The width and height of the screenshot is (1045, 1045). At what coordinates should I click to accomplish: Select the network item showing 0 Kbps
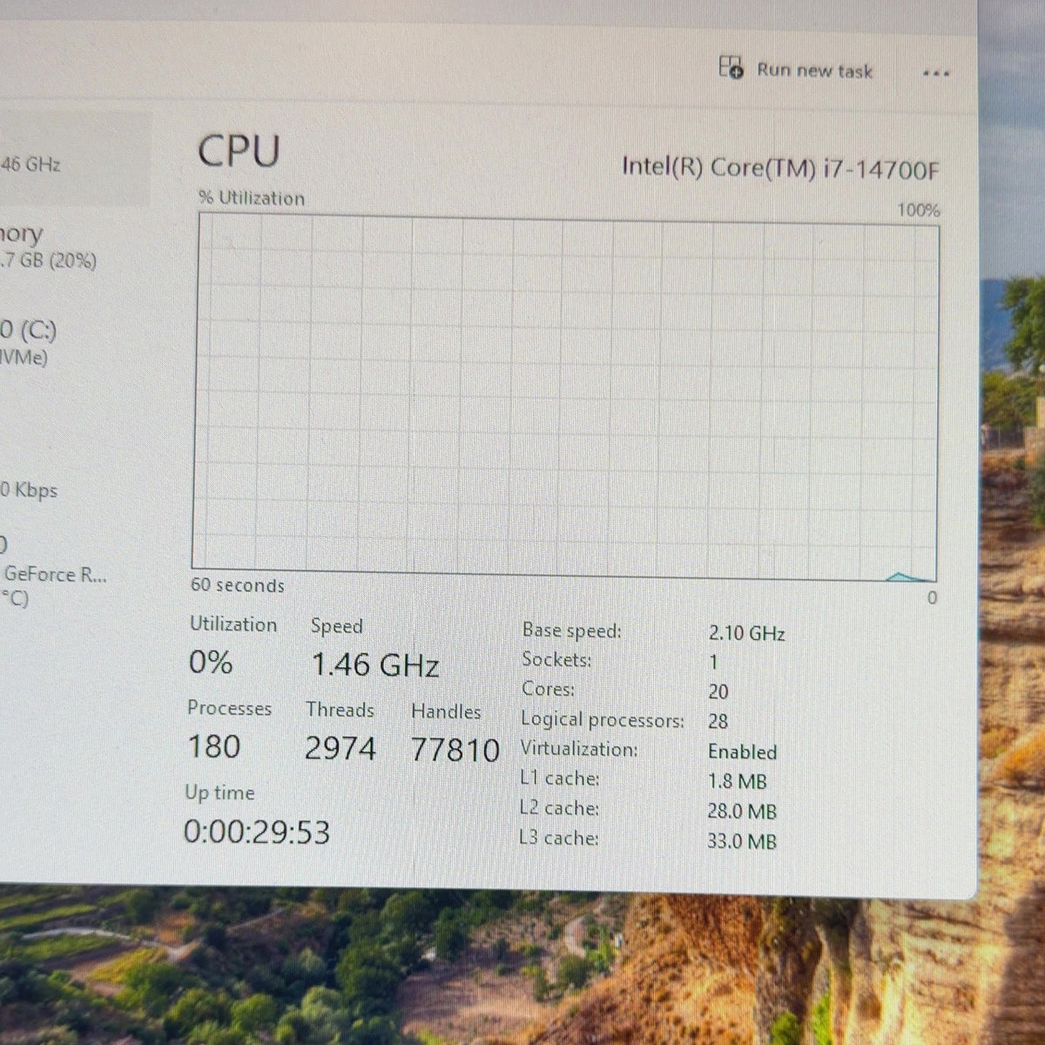click(x=29, y=490)
